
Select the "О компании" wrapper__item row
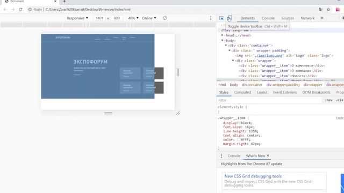click(x=281, y=71)
